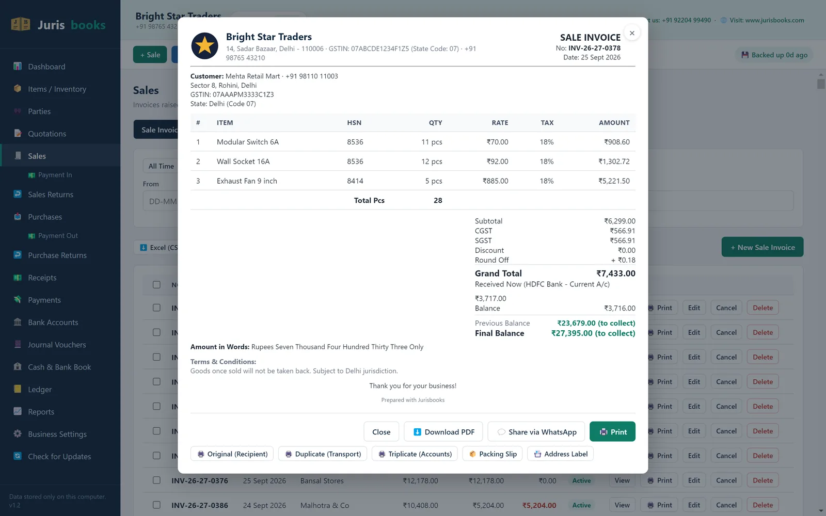Toggle the select-all checkbox in table header
This screenshot has height=516, width=826.
coord(156,285)
